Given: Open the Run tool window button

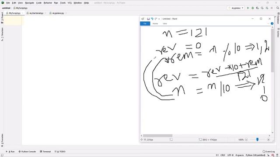Looking at the screenshot, I should (10, 152).
